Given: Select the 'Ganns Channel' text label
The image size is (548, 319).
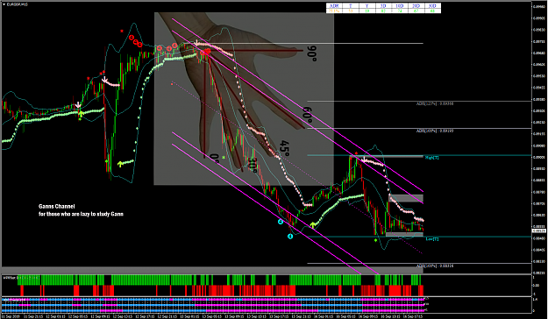Looking at the screenshot, I should (x=57, y=206).
